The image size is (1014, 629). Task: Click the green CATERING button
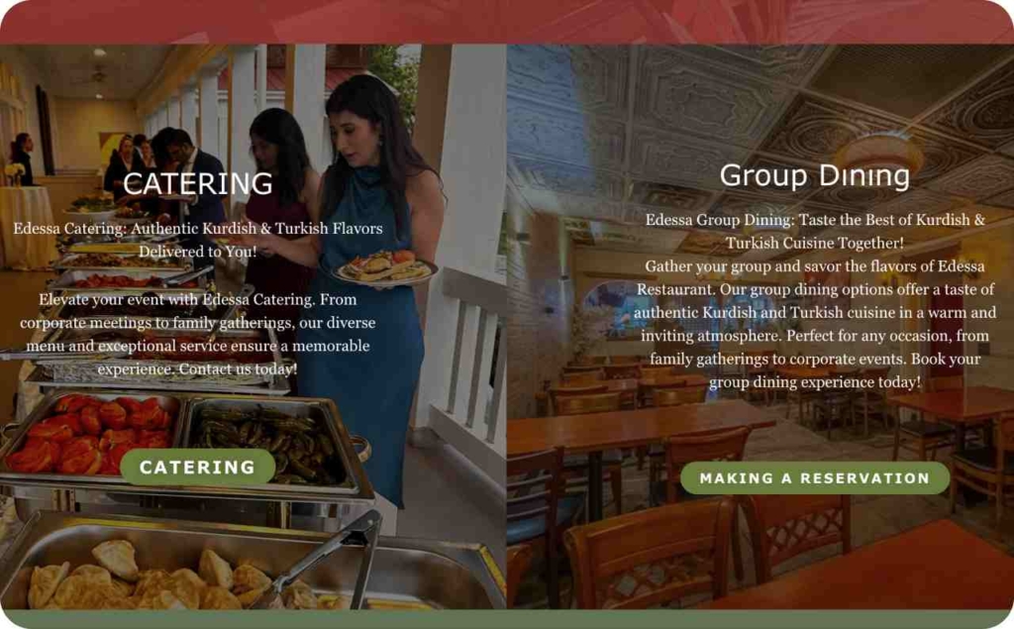coord(197,467)
